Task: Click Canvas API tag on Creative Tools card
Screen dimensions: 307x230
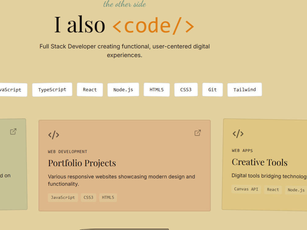Action: coord(246,189)
